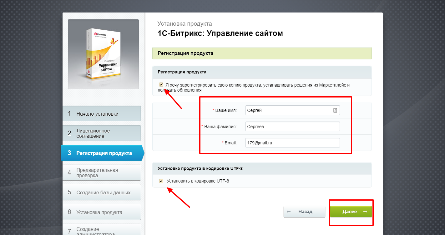Click the green 'Регистрация продукта' banner
This screenshot has width=445, height=235.
pos(262,53)
